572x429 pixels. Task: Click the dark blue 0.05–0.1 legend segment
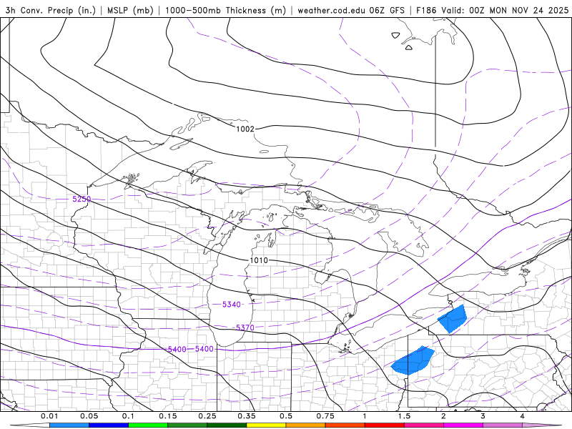[x=109, y=425]
